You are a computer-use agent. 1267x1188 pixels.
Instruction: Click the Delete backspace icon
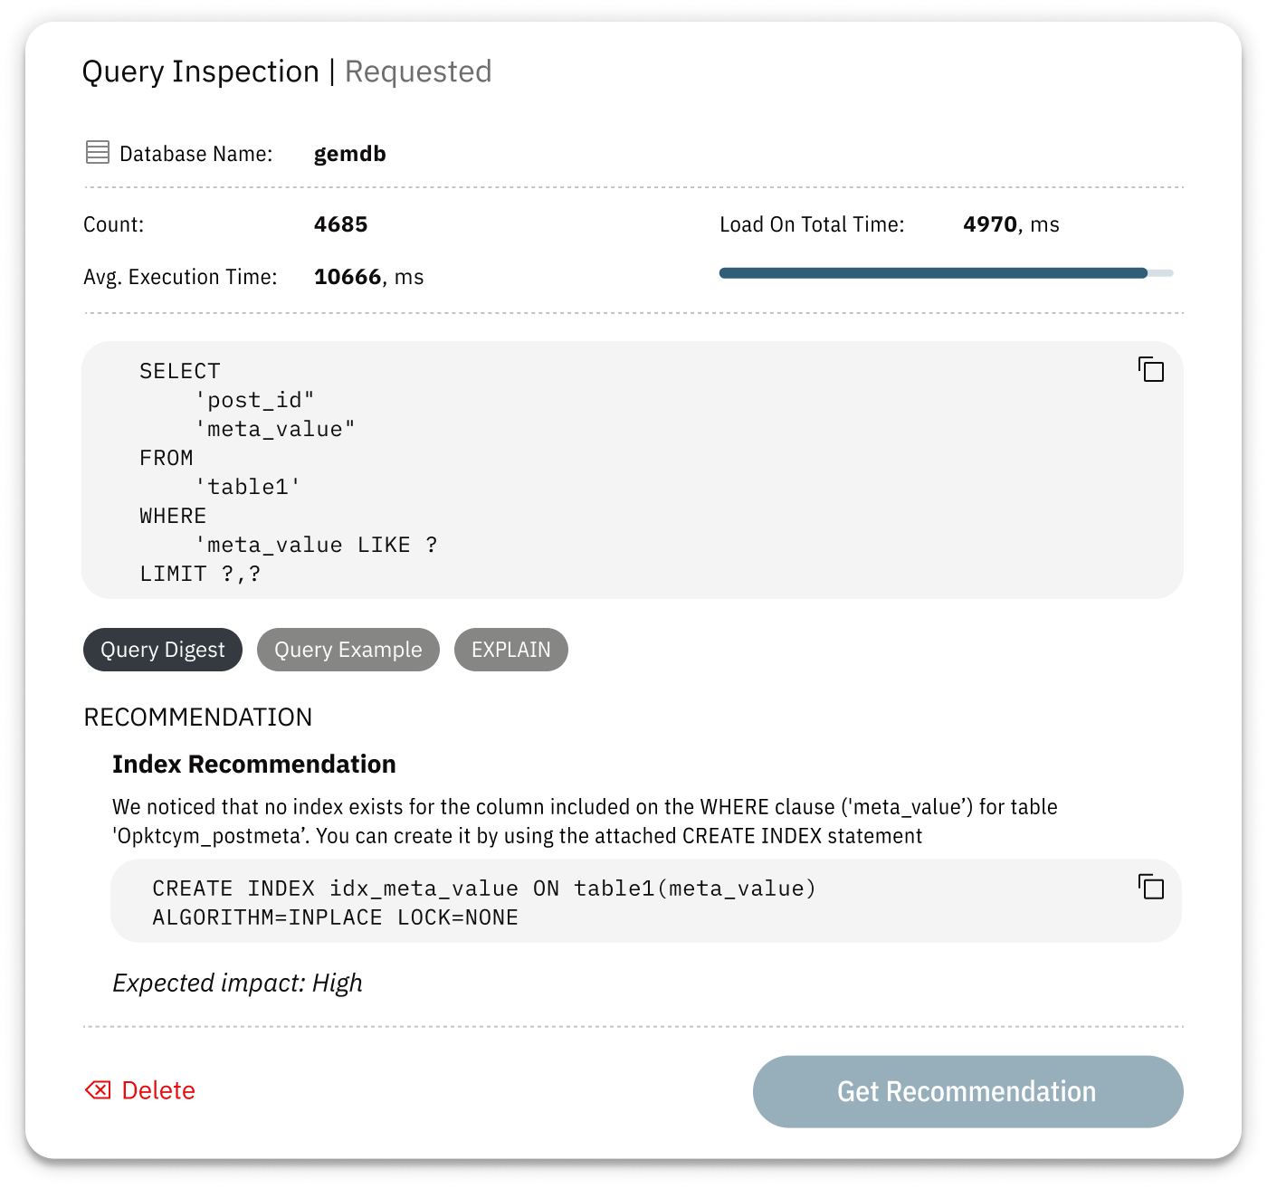coord(98,1090)
